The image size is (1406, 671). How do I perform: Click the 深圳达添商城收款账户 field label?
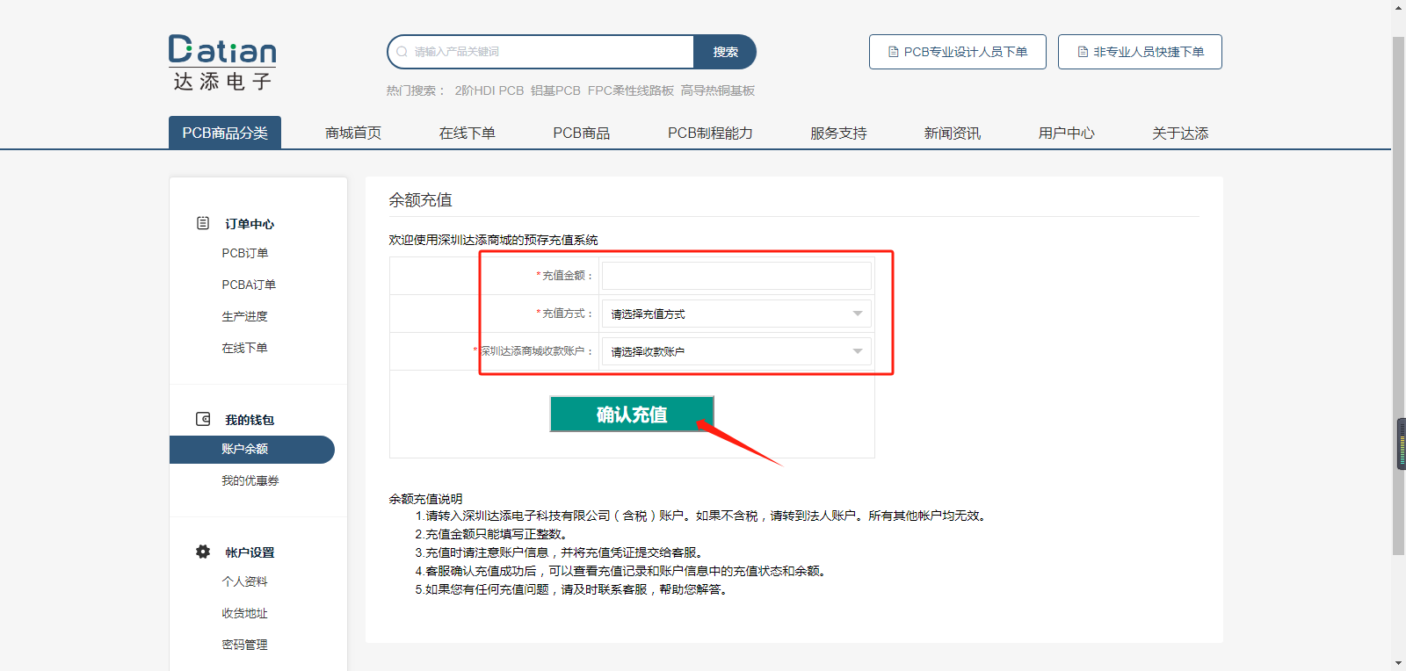tap(534, 351)
